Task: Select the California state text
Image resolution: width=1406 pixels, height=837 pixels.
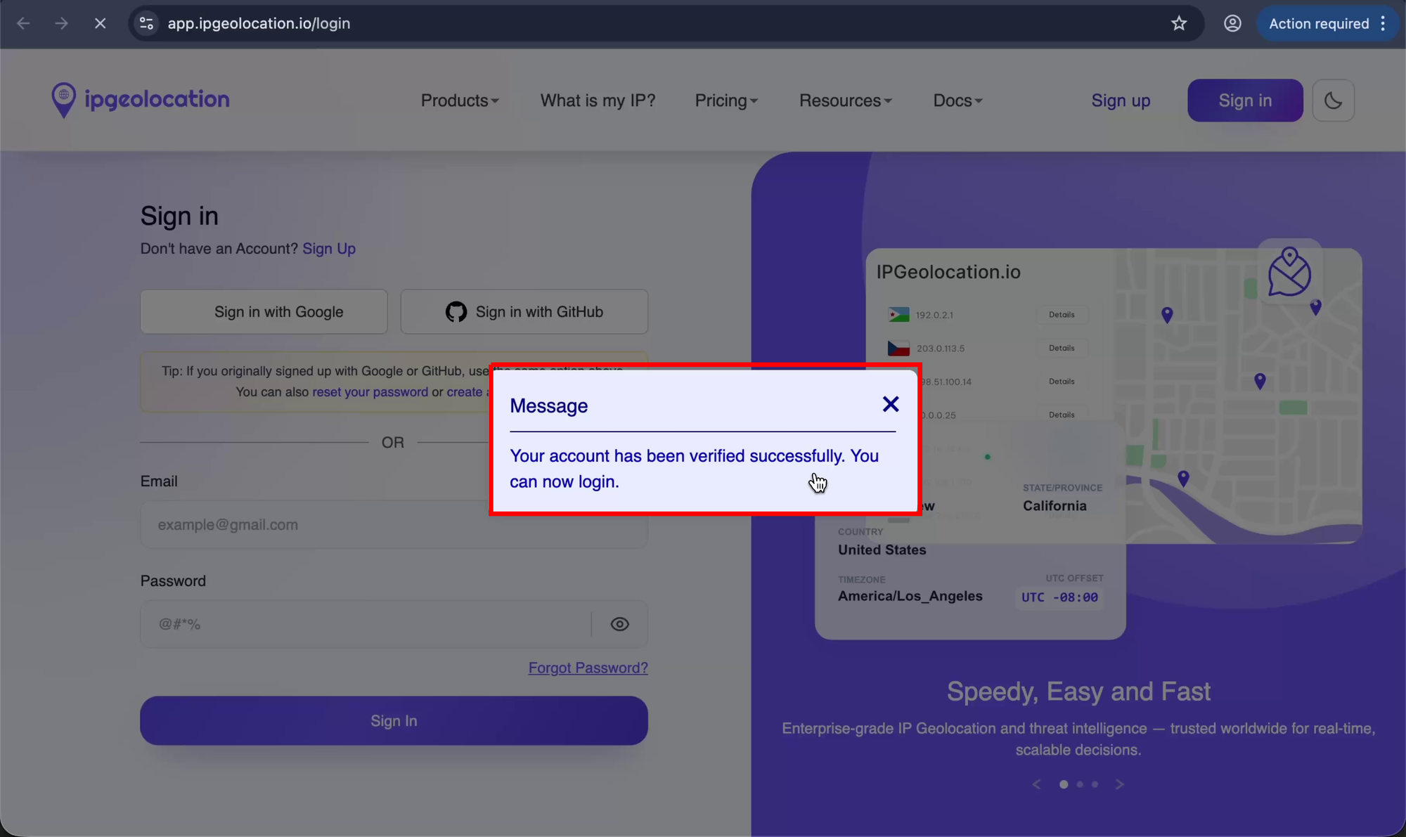Action: pyautogui.click(x=1054, y=506)
